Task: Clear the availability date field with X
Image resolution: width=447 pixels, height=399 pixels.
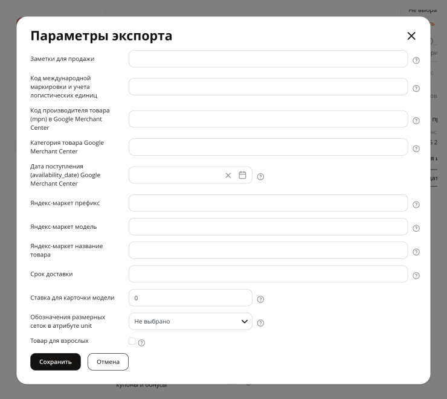Action: (228, 175)
